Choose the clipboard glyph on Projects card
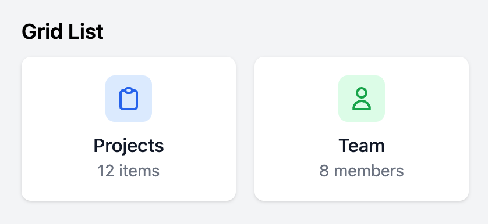The image size is (488, 224). click(129, 99)
